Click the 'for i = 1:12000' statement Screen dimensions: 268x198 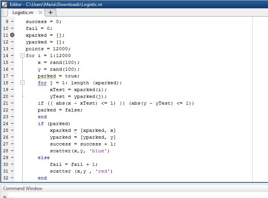pos(48,56)
